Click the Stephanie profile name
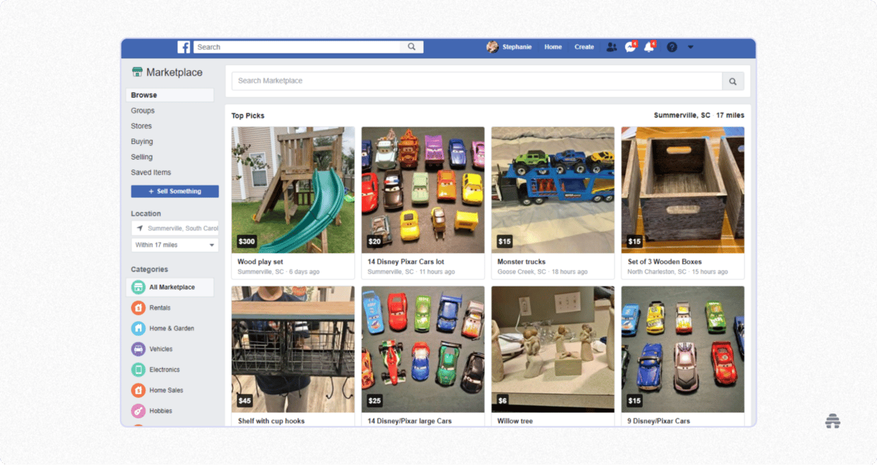The image size is (877, 465). click(517, 47)
